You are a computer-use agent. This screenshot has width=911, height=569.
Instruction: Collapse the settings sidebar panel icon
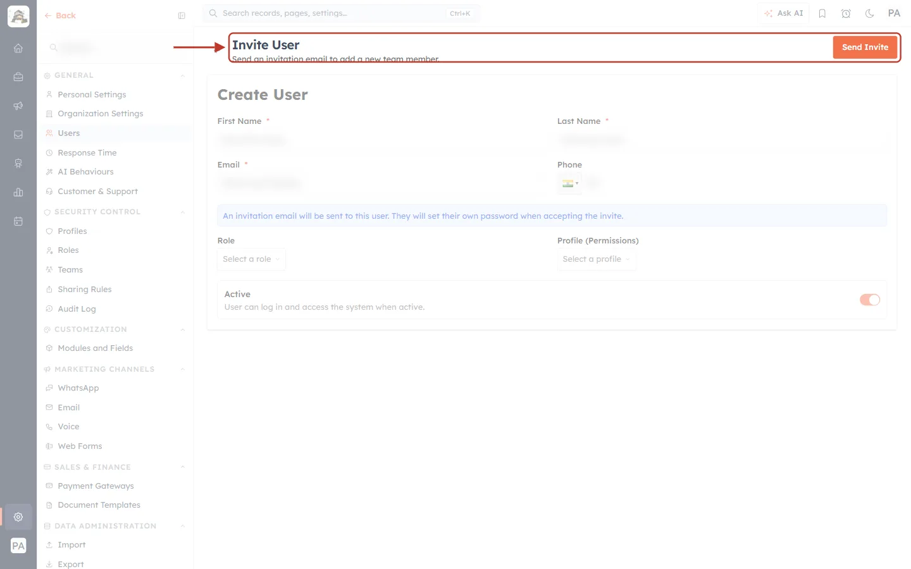(182, 16)
